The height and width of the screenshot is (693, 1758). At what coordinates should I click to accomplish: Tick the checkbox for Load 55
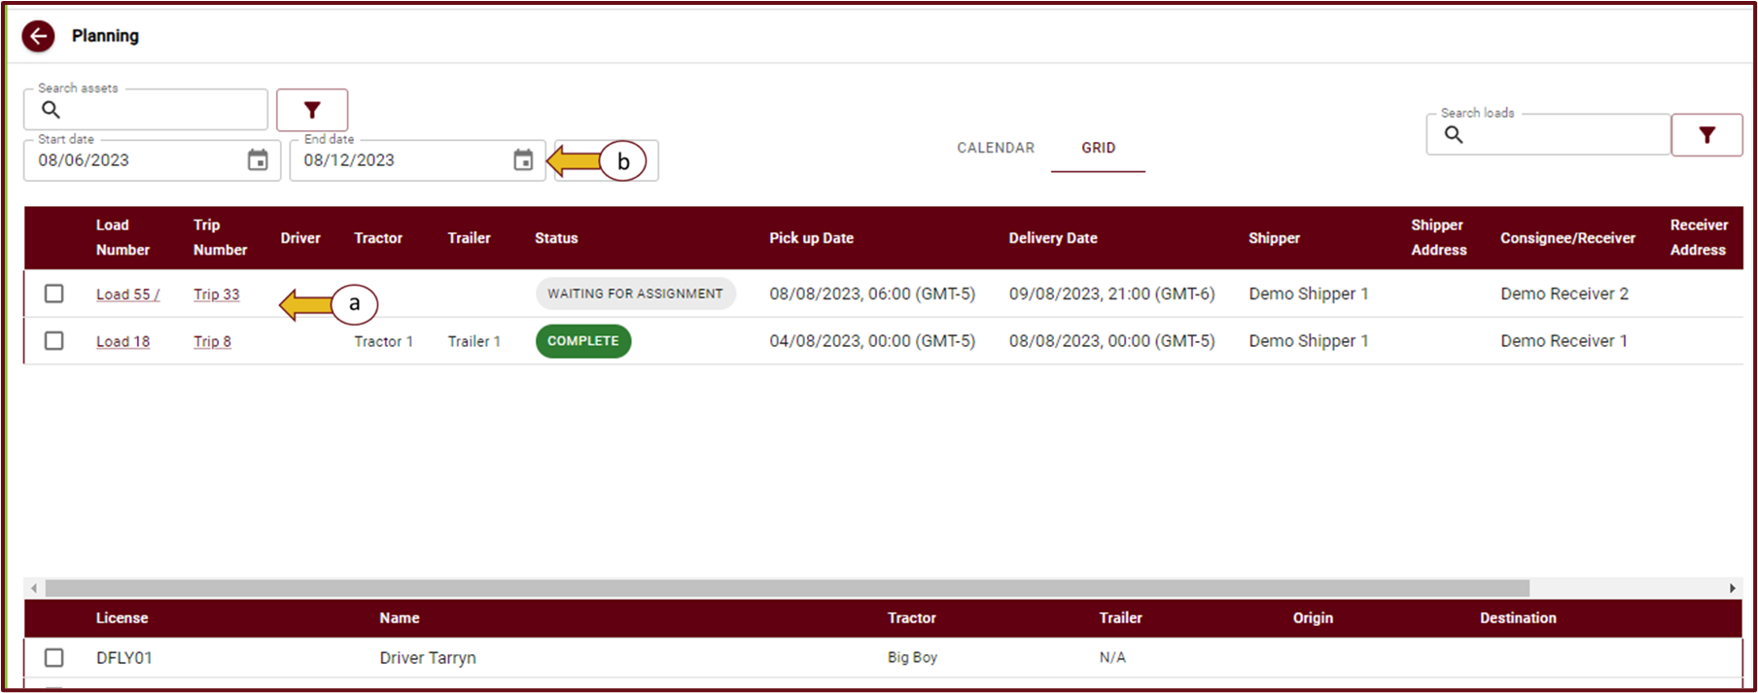54,294
